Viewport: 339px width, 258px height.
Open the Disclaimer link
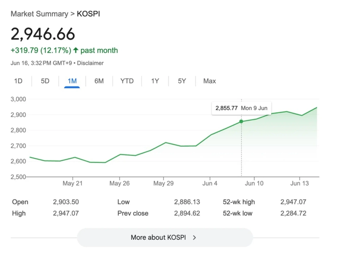click(x=90, y=63)
